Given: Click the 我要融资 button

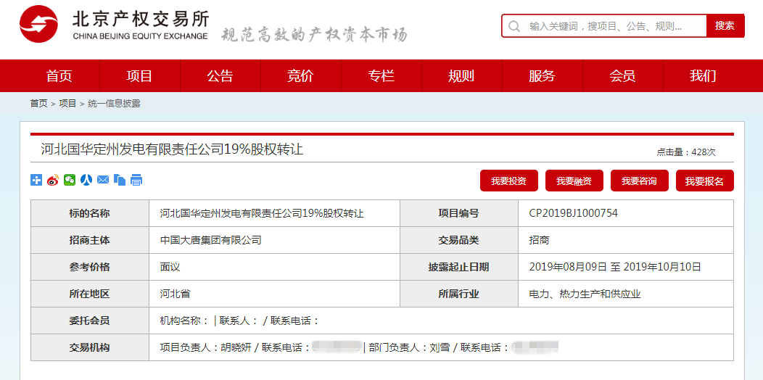Looking at the screenshot, I should 574,181.
